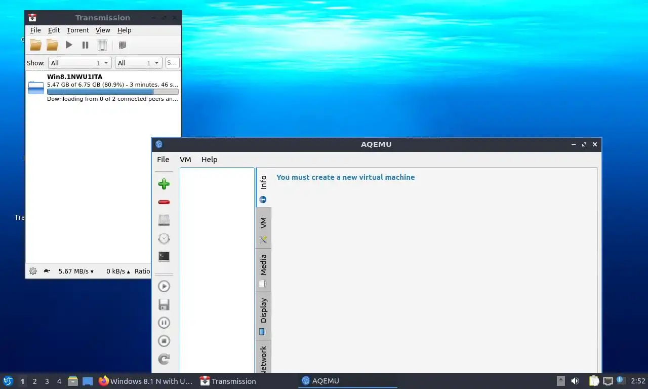This screenshot has width=648, height=389.
Task: Open Transmission Help menu
Action: 124,30
